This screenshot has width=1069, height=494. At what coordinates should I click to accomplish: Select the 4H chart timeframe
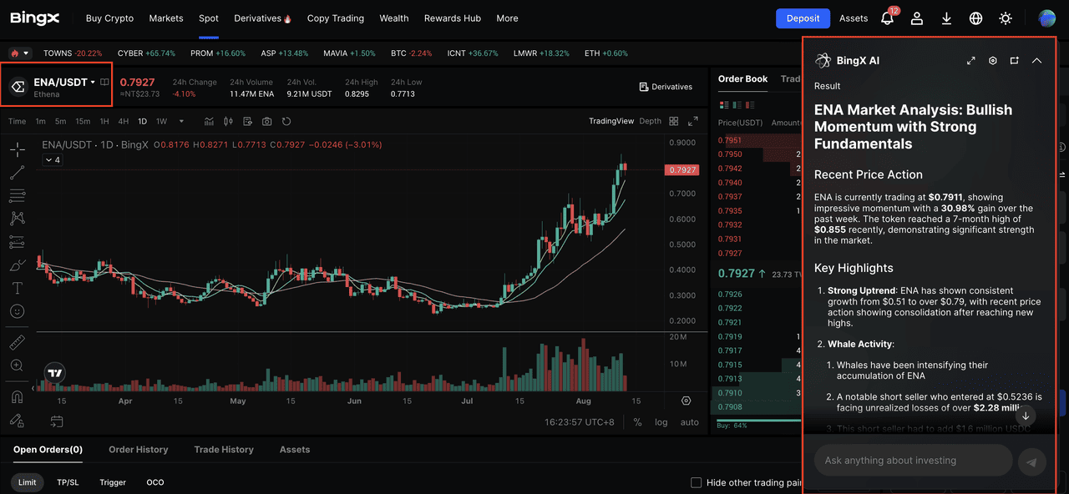coord(124,122)
